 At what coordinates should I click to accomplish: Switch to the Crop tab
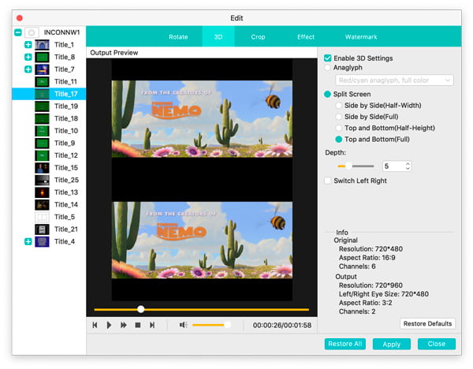[x=258, y=37]
